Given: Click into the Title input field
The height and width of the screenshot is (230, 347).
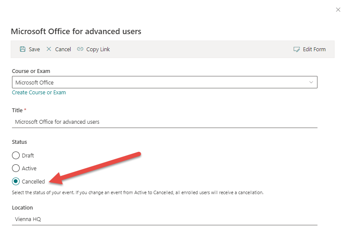Looking at the screenshot, I should (165, 122).
